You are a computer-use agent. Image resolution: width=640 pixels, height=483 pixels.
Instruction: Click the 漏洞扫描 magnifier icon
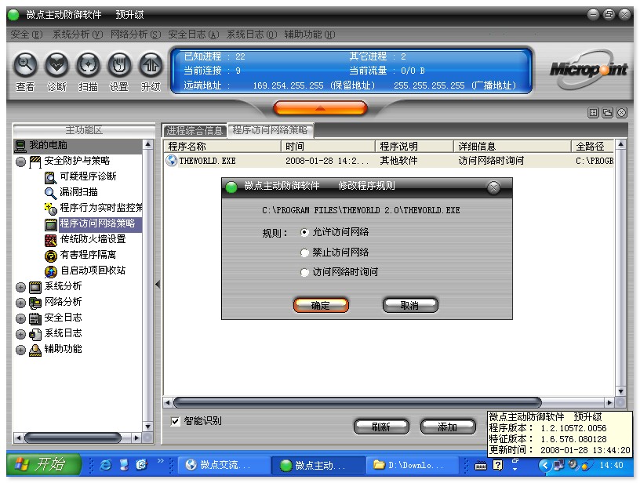50,193
